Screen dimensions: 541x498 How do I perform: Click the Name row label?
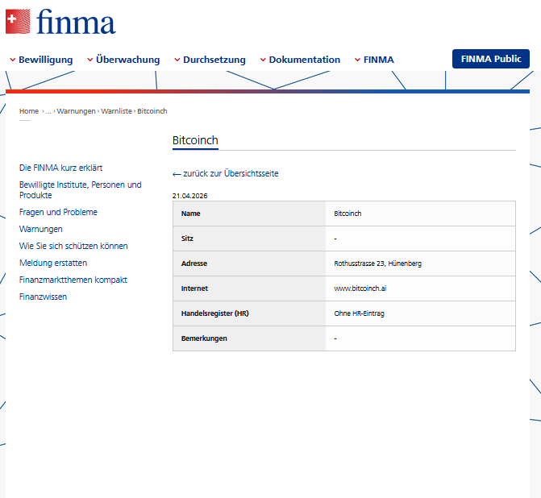pyautogui.click(x=190, y=214)
